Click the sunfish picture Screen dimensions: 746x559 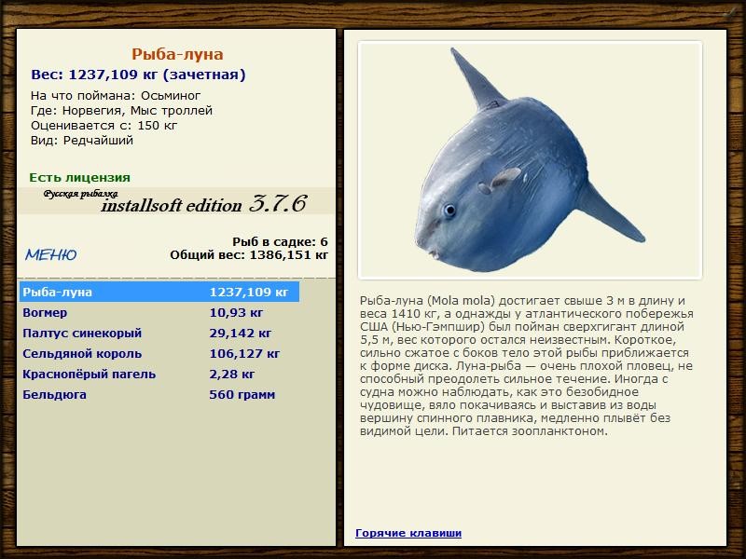click(x=530, y=159)
